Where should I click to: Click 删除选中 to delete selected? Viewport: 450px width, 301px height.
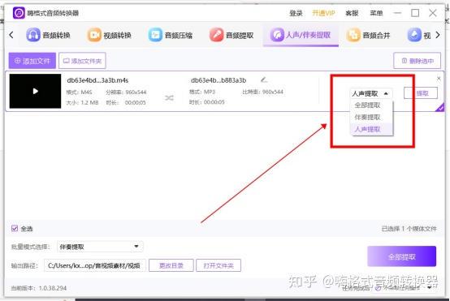[x=417, y=61]
